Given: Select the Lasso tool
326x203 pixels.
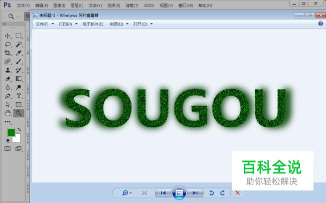Looking at the screenshot, I should coord(8,44).
